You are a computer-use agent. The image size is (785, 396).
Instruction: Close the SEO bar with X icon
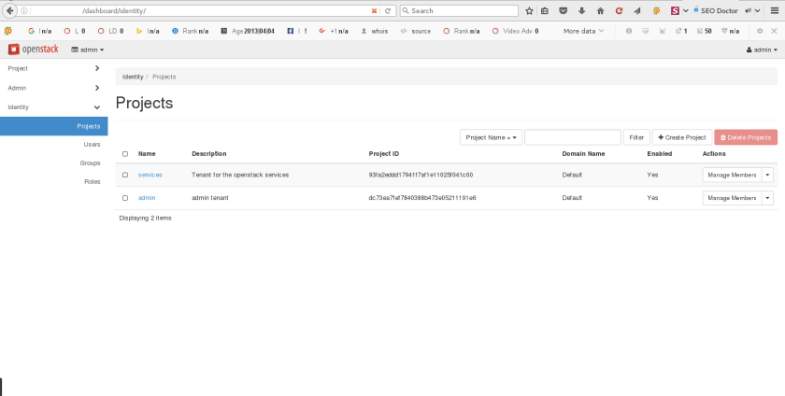[774, 31]
